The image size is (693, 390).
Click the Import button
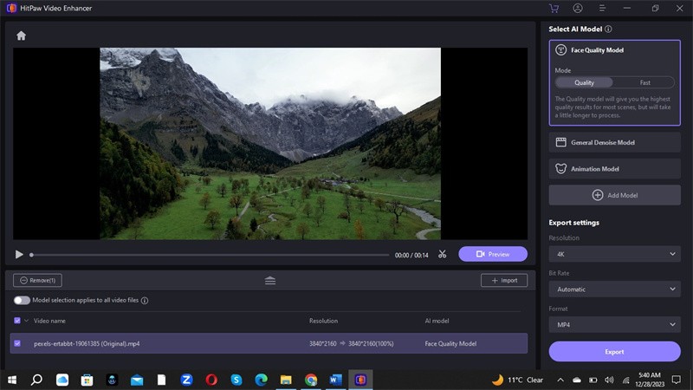click(x=503, y=280)
